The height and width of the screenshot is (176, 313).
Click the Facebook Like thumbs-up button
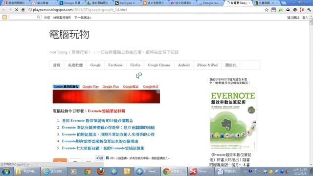click(x=100, y=158)
